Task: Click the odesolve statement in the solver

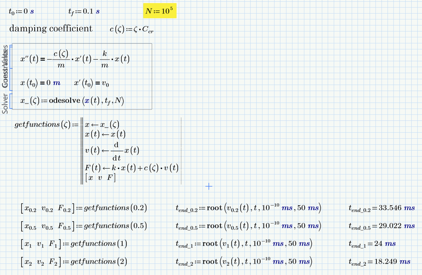Action: point(73,100)
